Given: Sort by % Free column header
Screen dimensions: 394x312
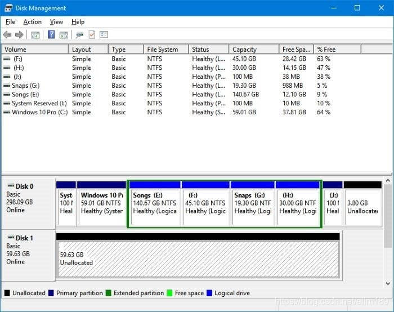Looking at the screenshot, I should 338,49.
